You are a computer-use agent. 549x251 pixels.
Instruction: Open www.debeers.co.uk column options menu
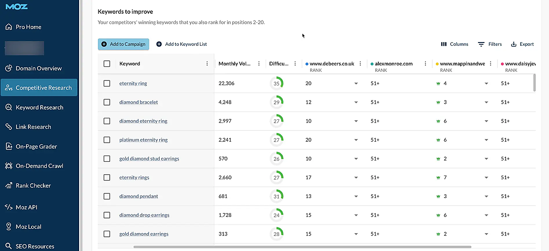(x=361, y=64)
